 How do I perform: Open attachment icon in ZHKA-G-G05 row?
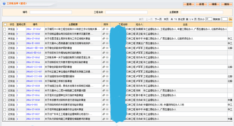pos(104,105)
